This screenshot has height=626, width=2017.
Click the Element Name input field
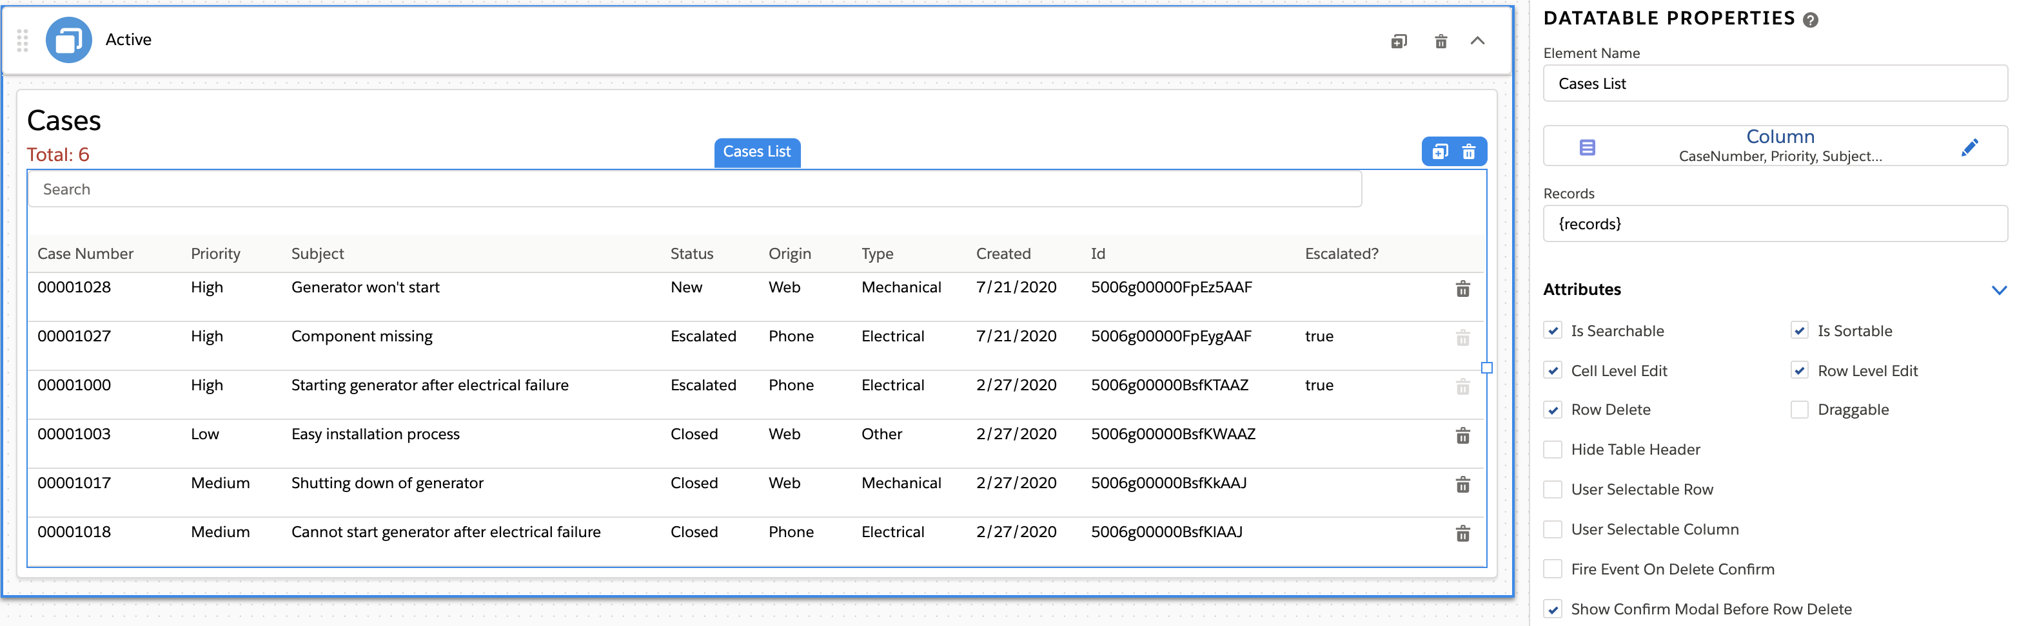1775,84
